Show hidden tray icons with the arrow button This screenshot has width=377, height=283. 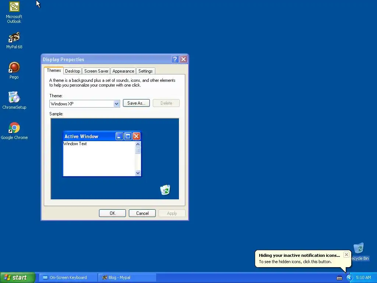tap(349, 278)
